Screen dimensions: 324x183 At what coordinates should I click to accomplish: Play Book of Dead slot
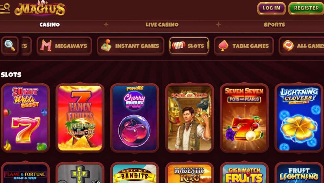tap(190, 118)
